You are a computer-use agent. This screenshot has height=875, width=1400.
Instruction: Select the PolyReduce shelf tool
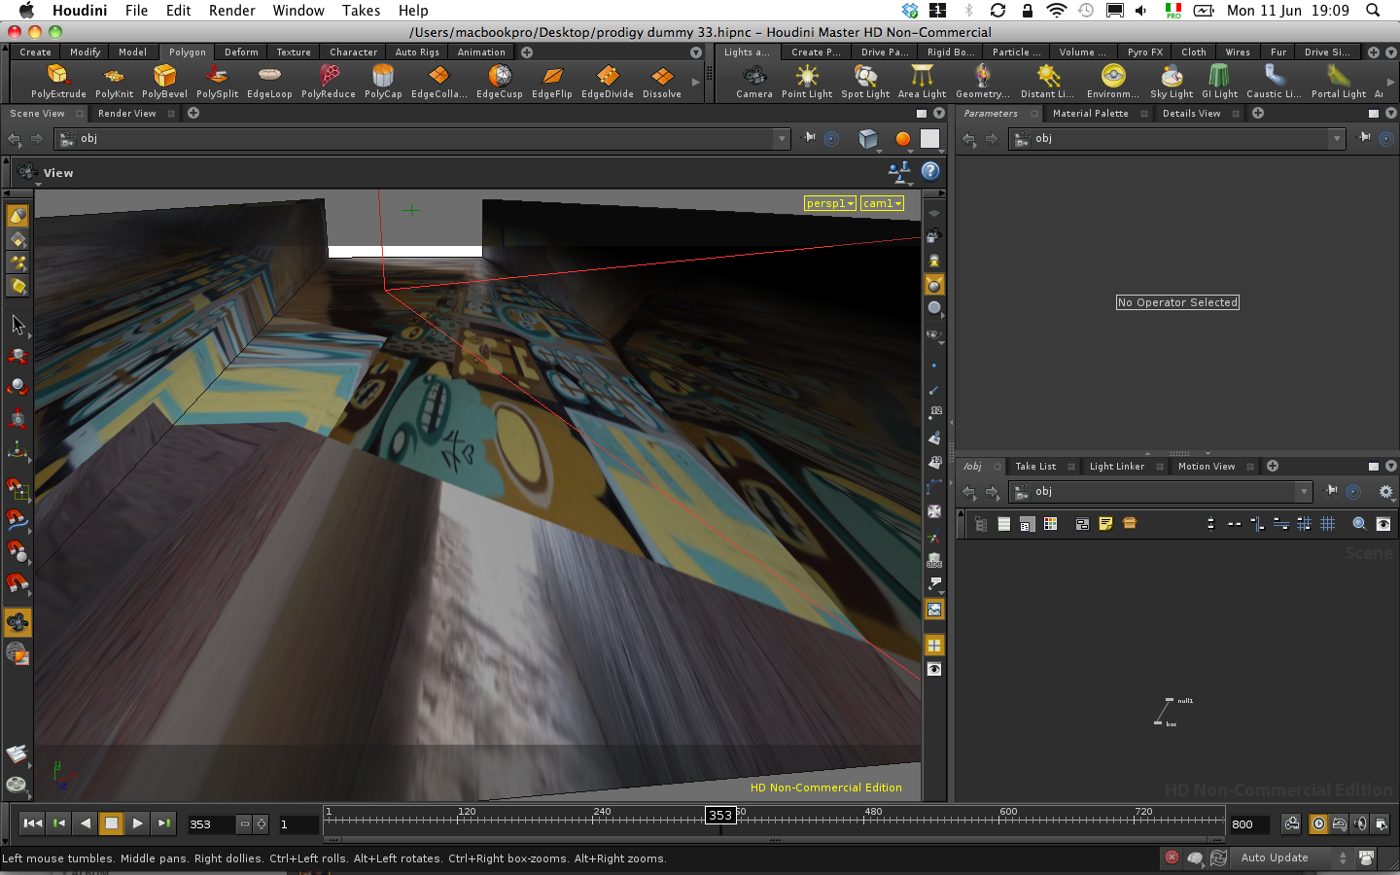point(329,82)
